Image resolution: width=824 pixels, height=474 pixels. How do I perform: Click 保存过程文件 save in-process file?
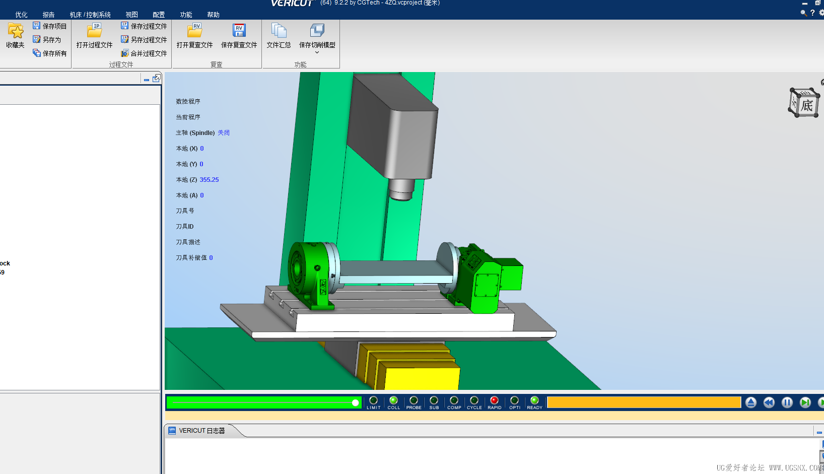[x=144, y=26]
